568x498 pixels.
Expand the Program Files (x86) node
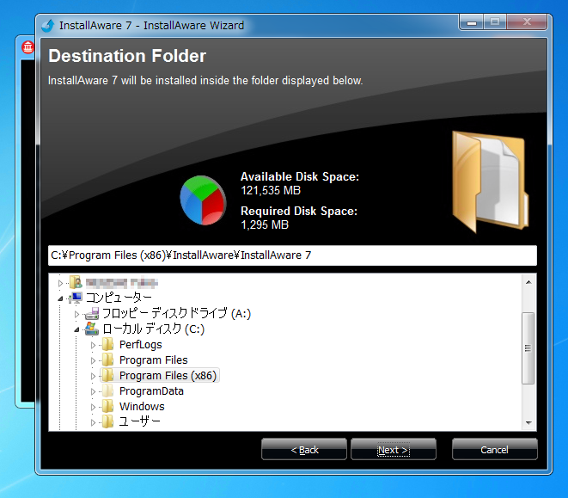(x=93, y=376)
